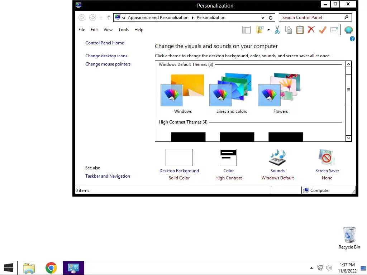367x275 pixels.
Task: Click the Personalization breadcrumb segment
Action: [x=211, y=18]
